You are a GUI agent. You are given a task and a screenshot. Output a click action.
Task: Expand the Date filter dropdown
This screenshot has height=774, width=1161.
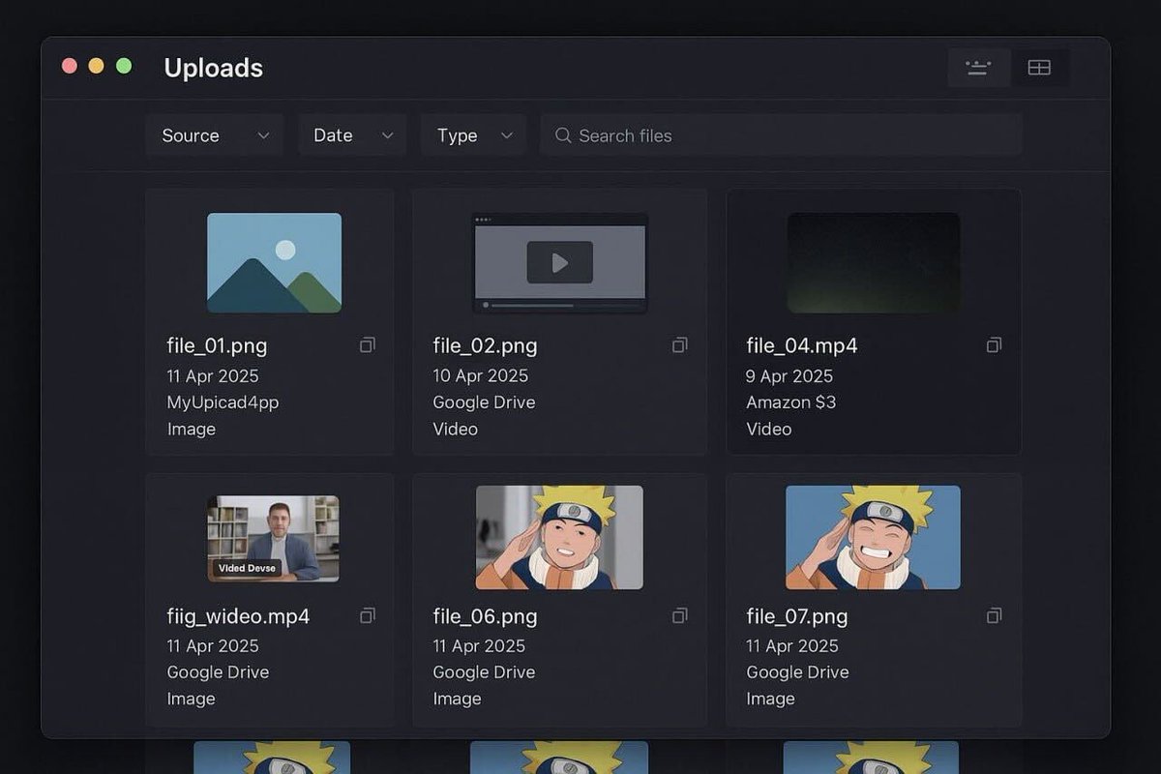pyautogui.click(x=352, y=135)
